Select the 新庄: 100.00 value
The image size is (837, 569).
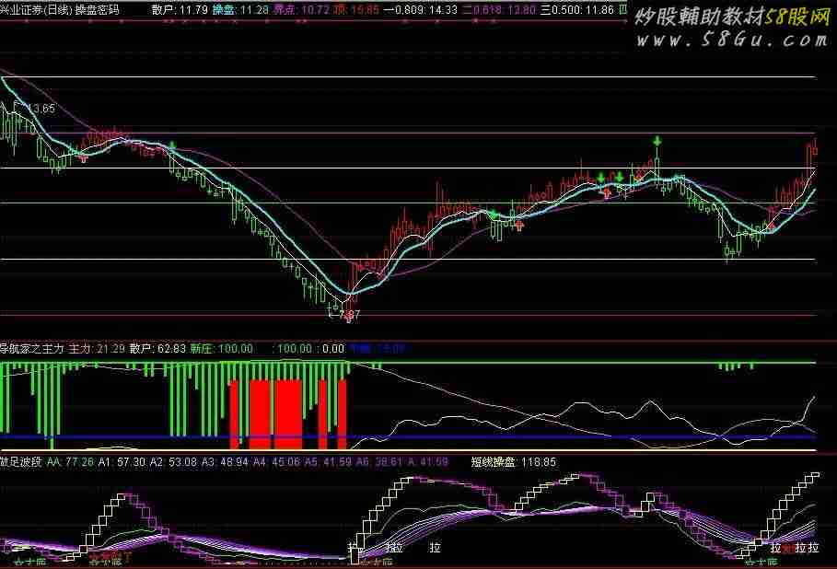point(222,349)
